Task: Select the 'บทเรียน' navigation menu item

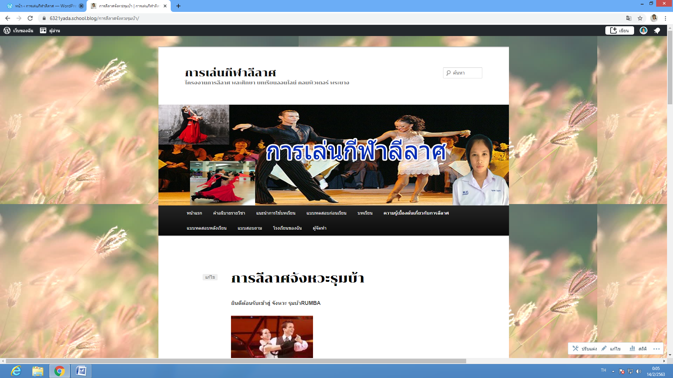Action: point(365,213)
